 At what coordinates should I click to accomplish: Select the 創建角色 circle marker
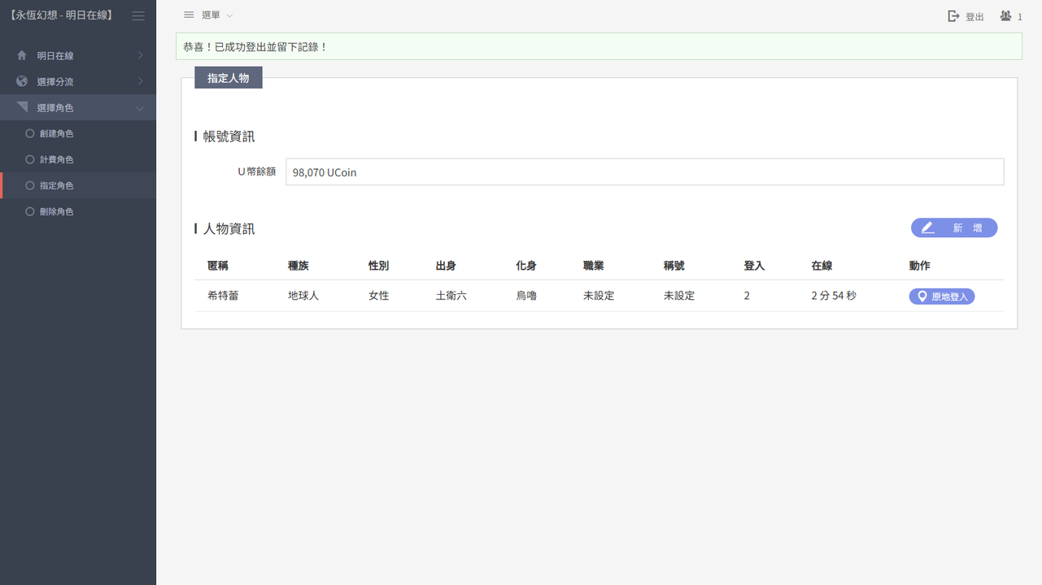click(x=30, y=133)
